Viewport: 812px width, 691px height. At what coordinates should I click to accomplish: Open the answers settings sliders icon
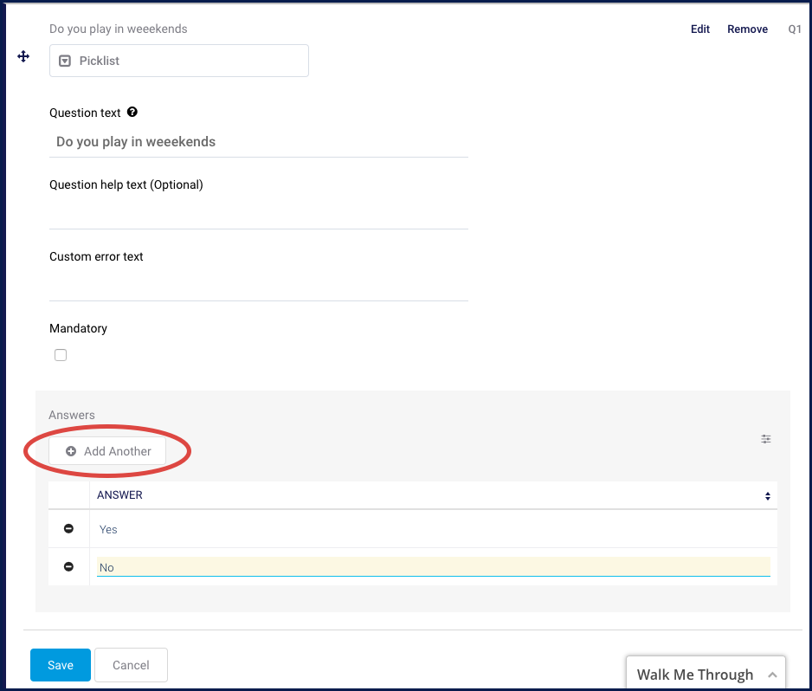point(766,439)
